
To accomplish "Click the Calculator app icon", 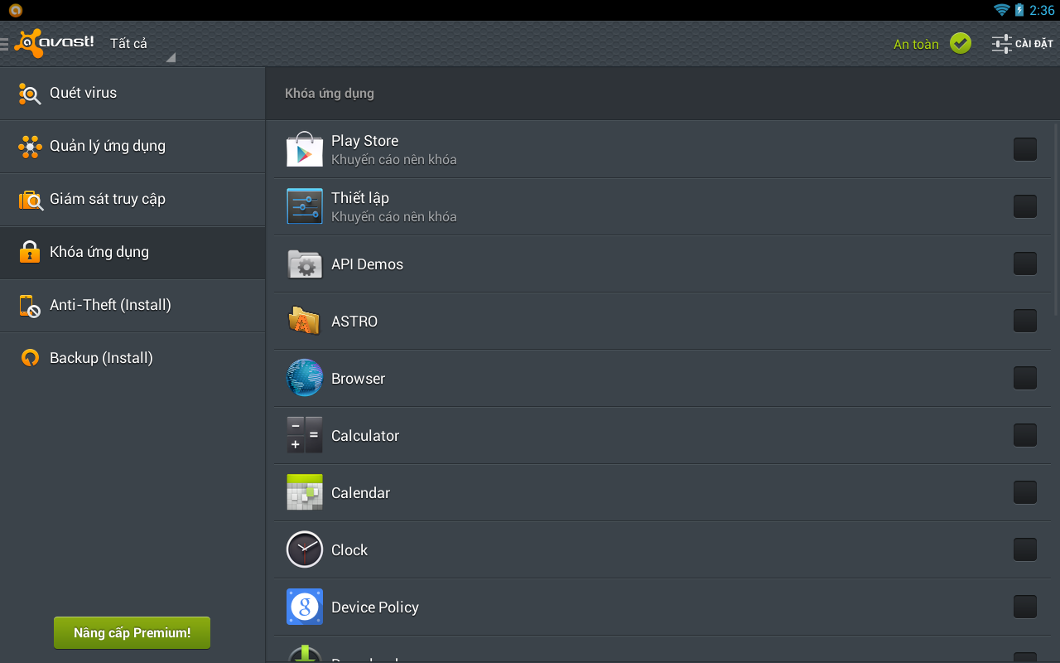I will 305,435.
